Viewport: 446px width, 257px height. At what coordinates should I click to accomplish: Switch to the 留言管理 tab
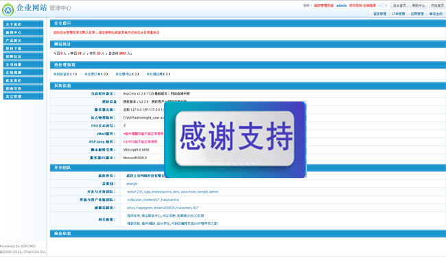(x=379, y=14)
